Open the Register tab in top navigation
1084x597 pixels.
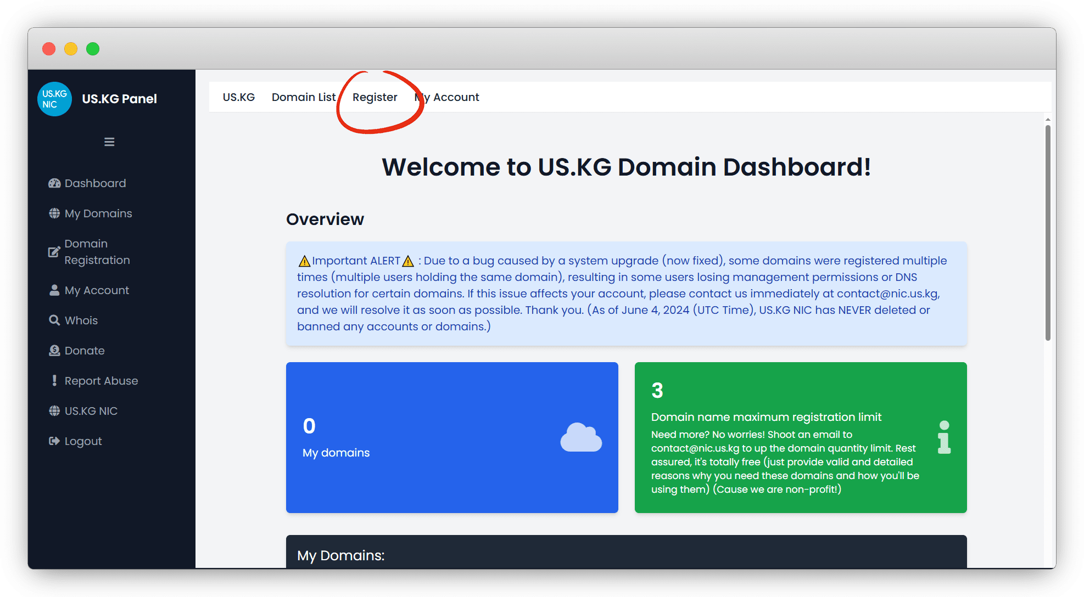tap(375, 97)
